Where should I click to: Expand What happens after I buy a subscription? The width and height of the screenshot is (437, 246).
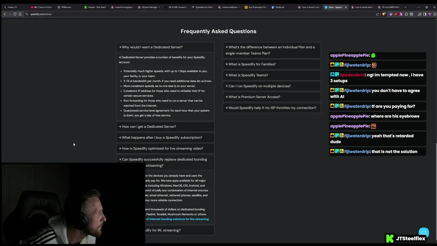[x=165, y=137]
